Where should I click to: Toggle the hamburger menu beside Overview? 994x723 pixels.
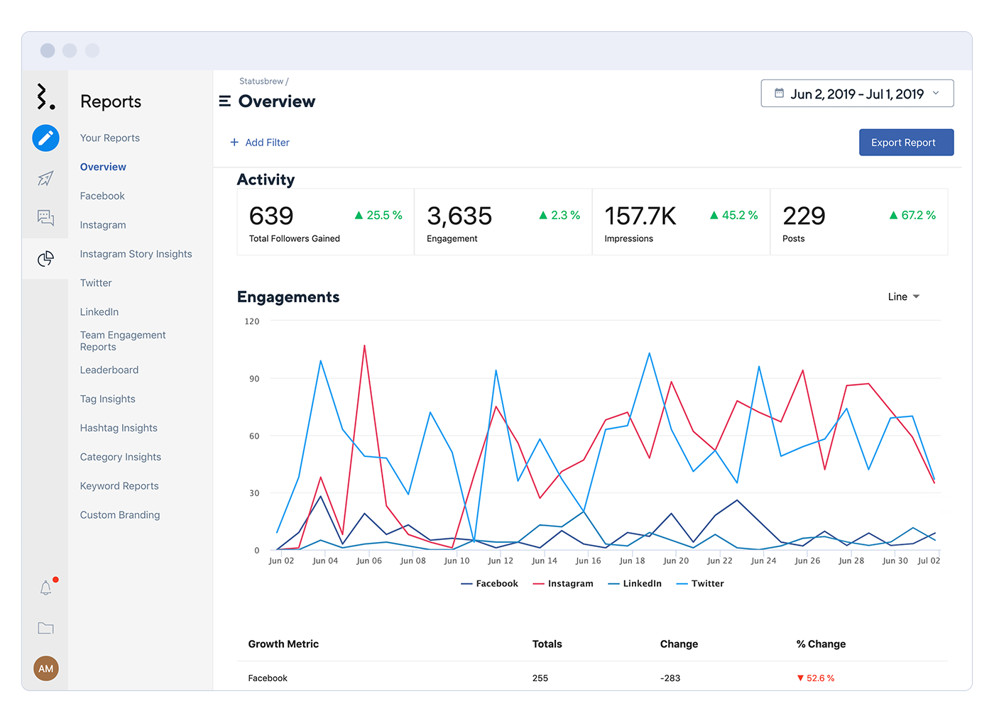[225, 101]
